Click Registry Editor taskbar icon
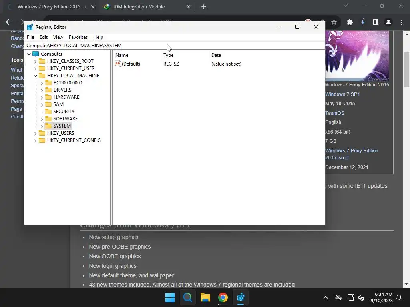 (241, 297)
